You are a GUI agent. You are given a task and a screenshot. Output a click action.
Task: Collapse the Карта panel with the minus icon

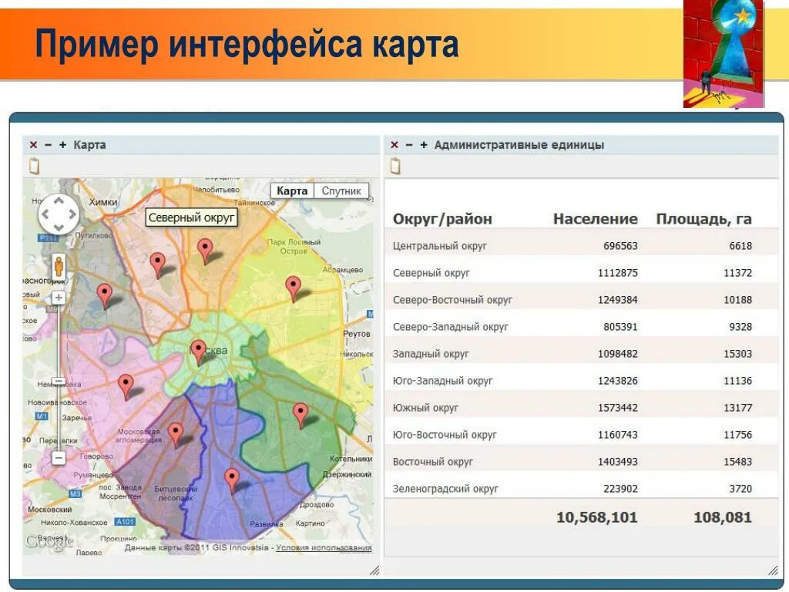pos(49,145)
